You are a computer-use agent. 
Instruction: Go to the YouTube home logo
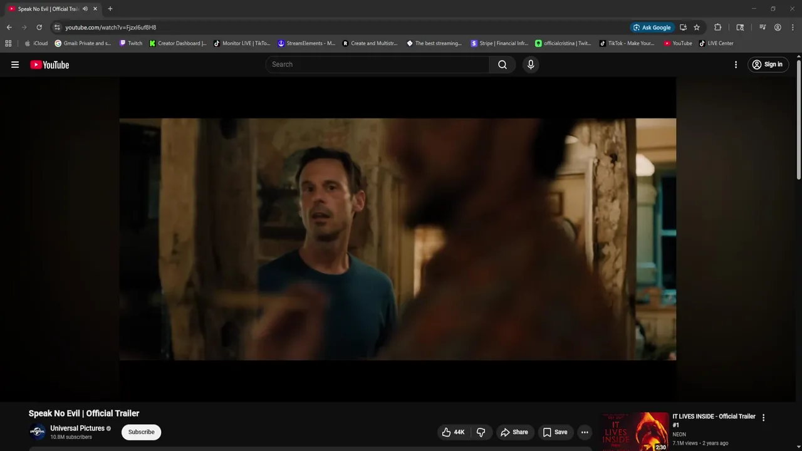tap(49, 65)
